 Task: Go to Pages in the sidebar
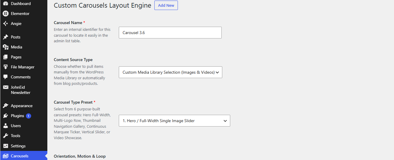point(24,57)
